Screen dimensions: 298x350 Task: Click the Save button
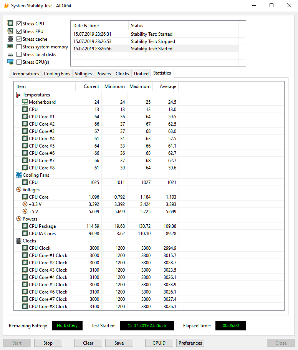click(119, 343)
